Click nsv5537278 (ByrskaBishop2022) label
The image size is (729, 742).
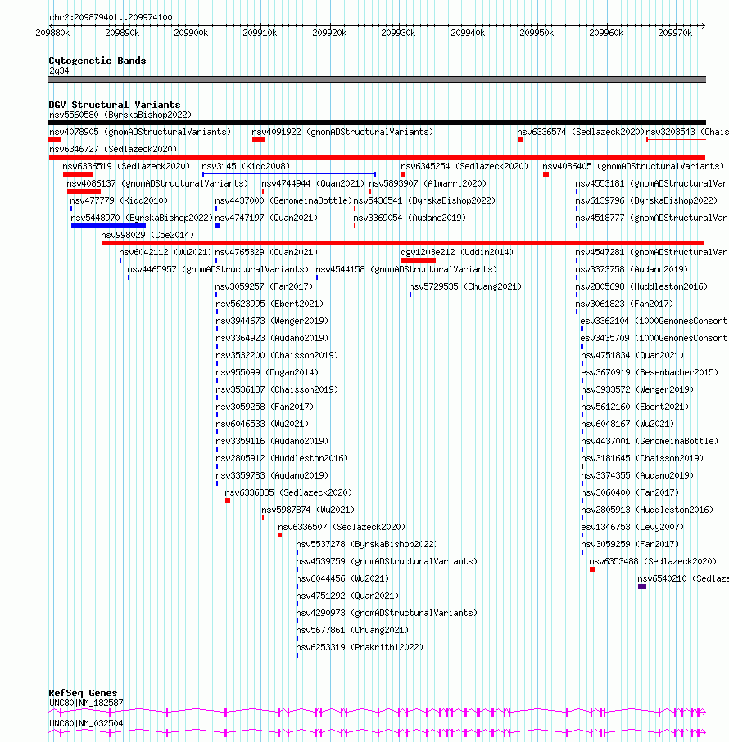coord(367,544)
